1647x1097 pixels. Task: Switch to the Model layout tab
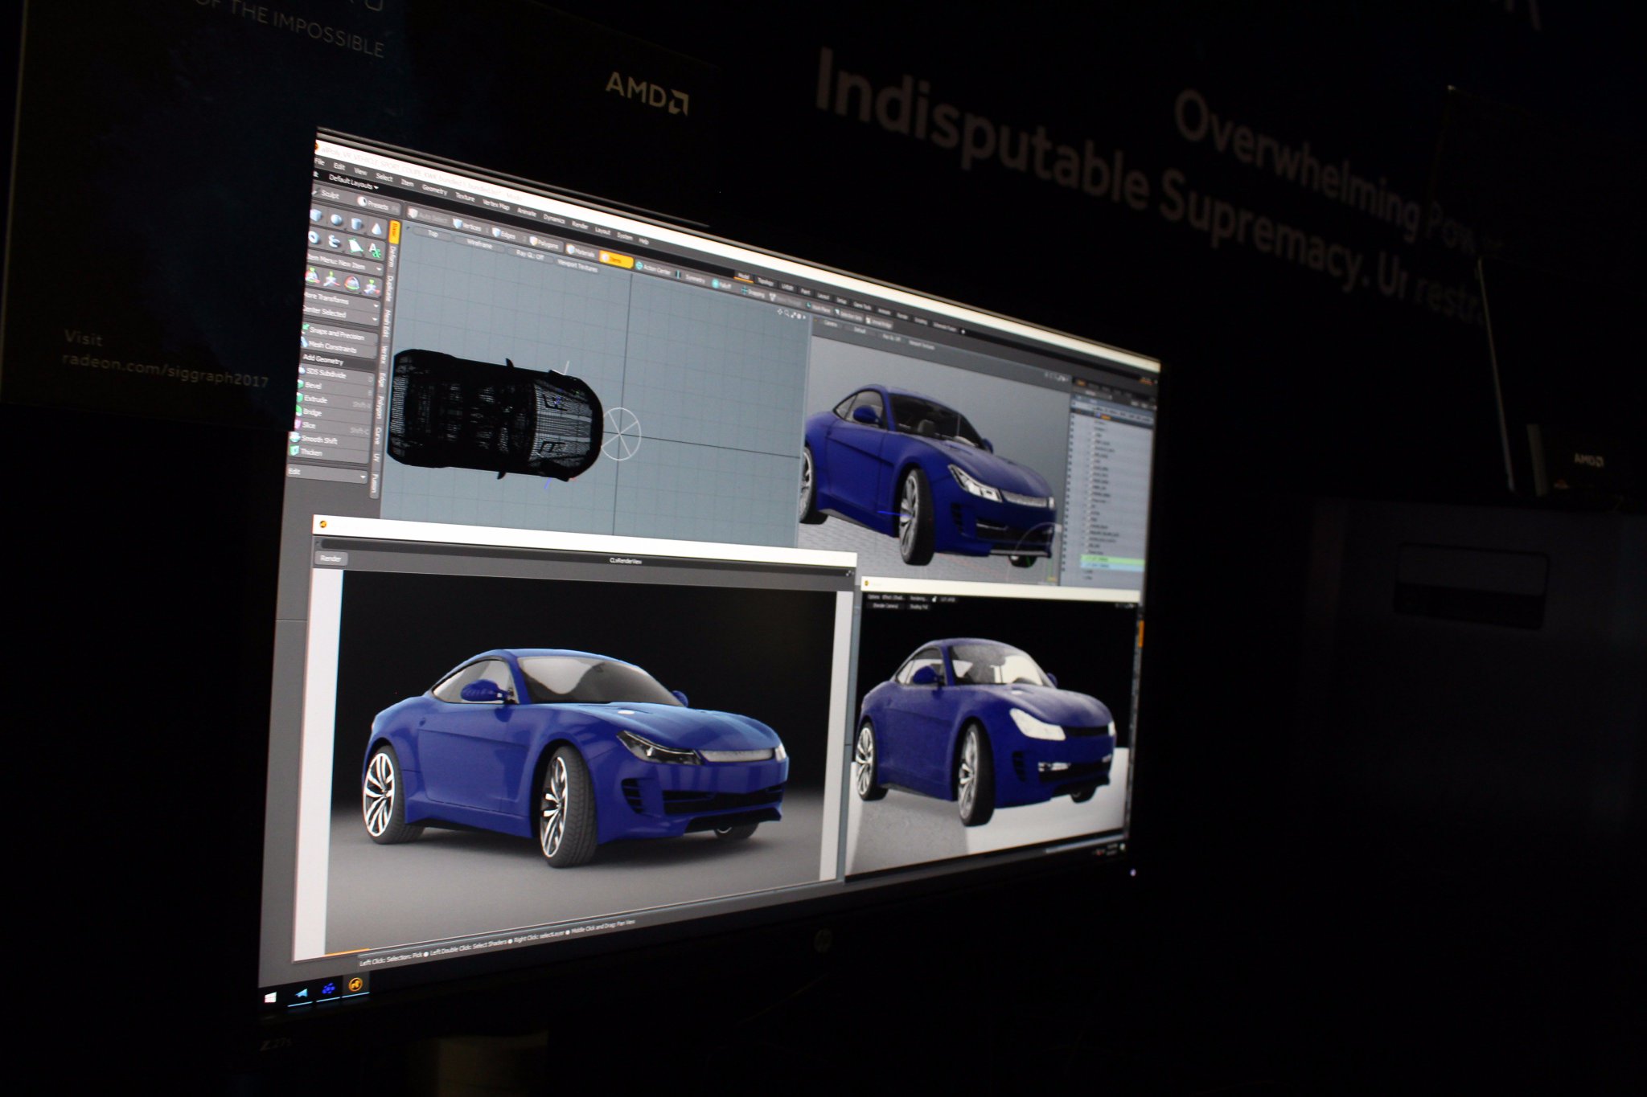pyautogui.click(x=743, y=276)
